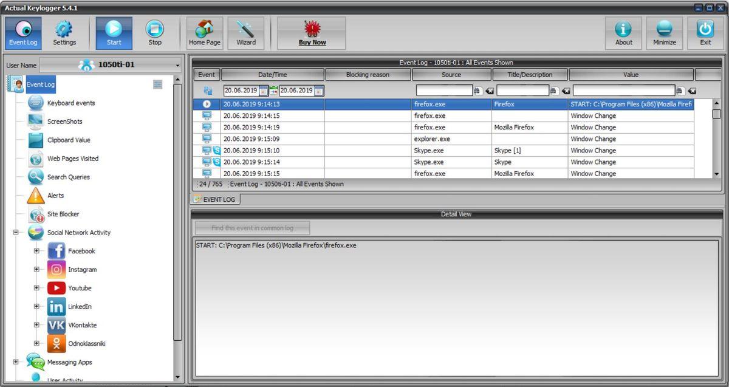Open Alerts in the sidebar tree
The image size is (729, 387).
click(55, 196)
